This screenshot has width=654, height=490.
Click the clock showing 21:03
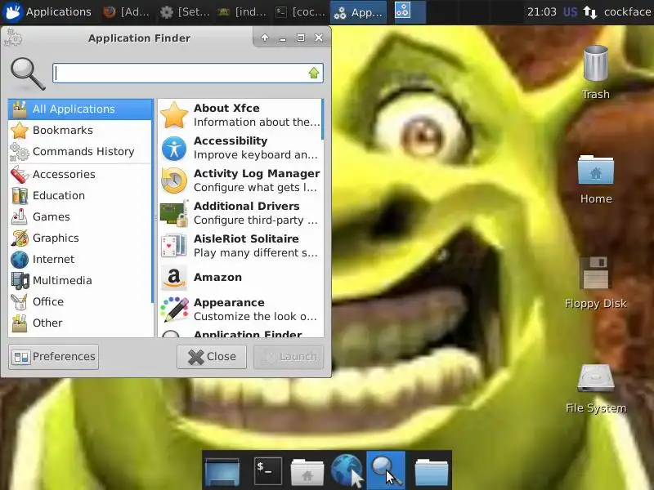(x=541, y=11)
